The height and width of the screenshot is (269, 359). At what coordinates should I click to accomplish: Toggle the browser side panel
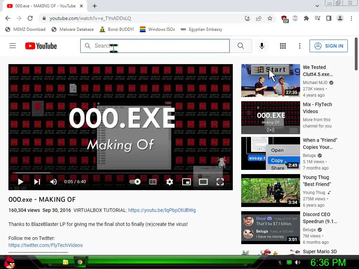click(329, 18)
